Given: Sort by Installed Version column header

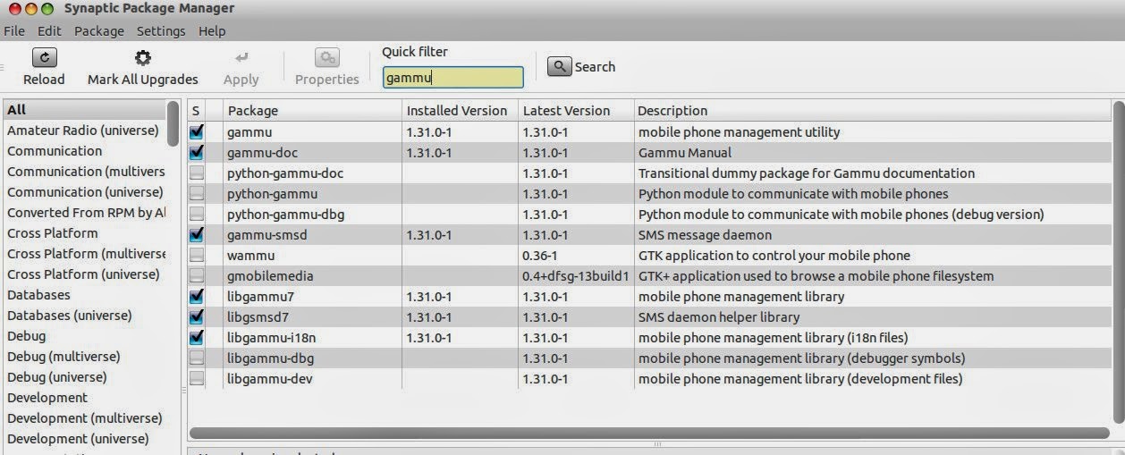Looking at the screenshot, I should pos(460,111).
